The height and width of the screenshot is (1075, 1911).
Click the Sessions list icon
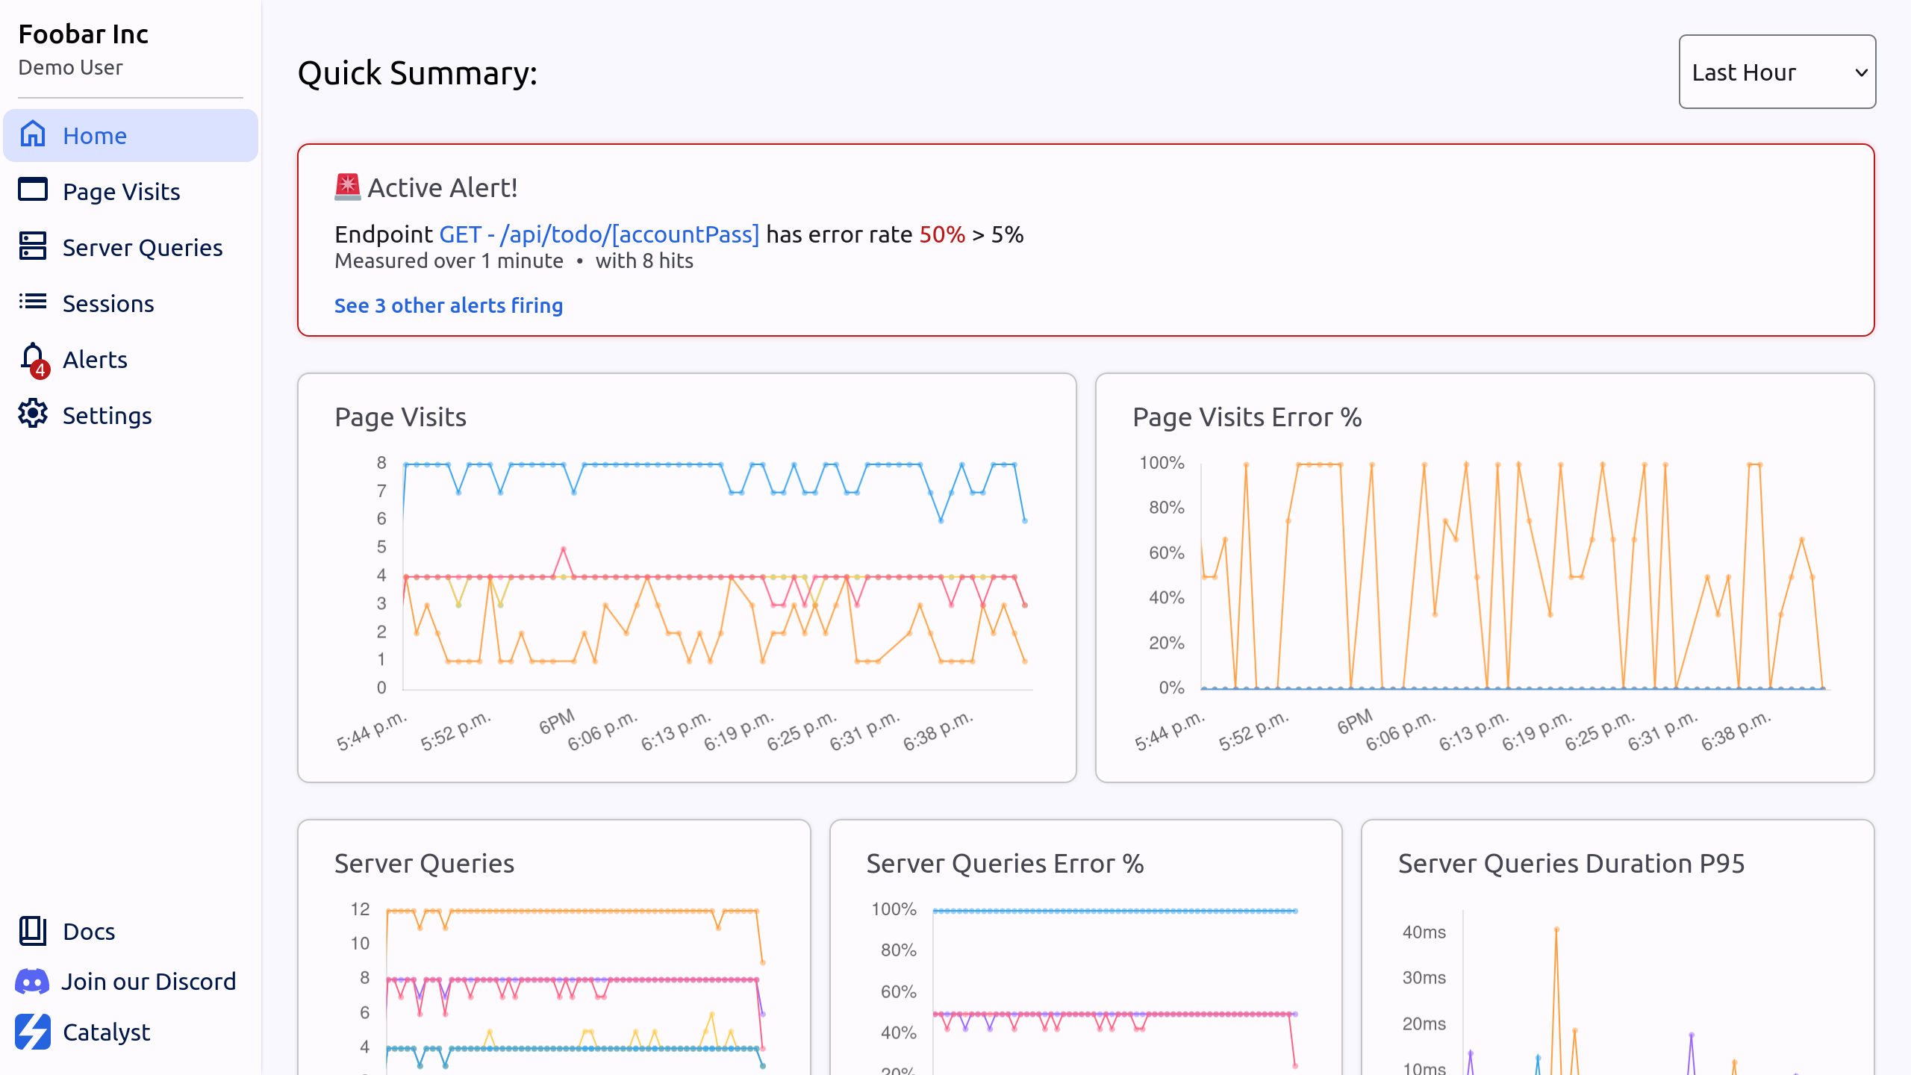pyautogui.click(x=33, y=302)
